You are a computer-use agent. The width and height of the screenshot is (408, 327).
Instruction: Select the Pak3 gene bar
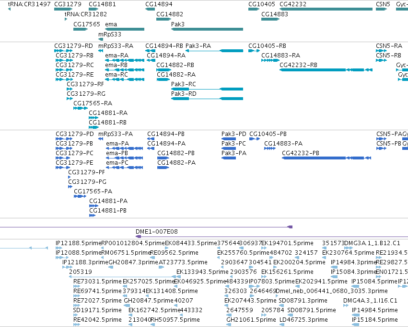click(x=207, y=29)
